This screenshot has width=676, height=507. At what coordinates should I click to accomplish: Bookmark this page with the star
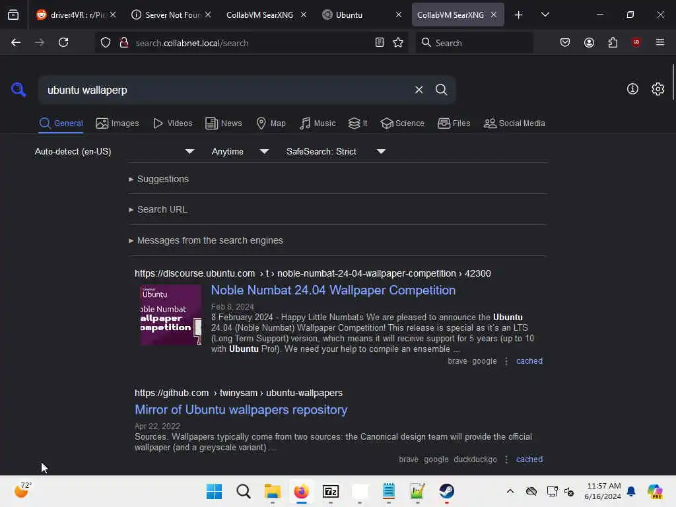398,42
